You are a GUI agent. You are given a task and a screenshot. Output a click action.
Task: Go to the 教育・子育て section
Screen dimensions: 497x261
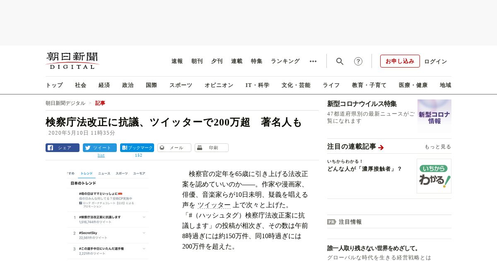click(369, 85)
